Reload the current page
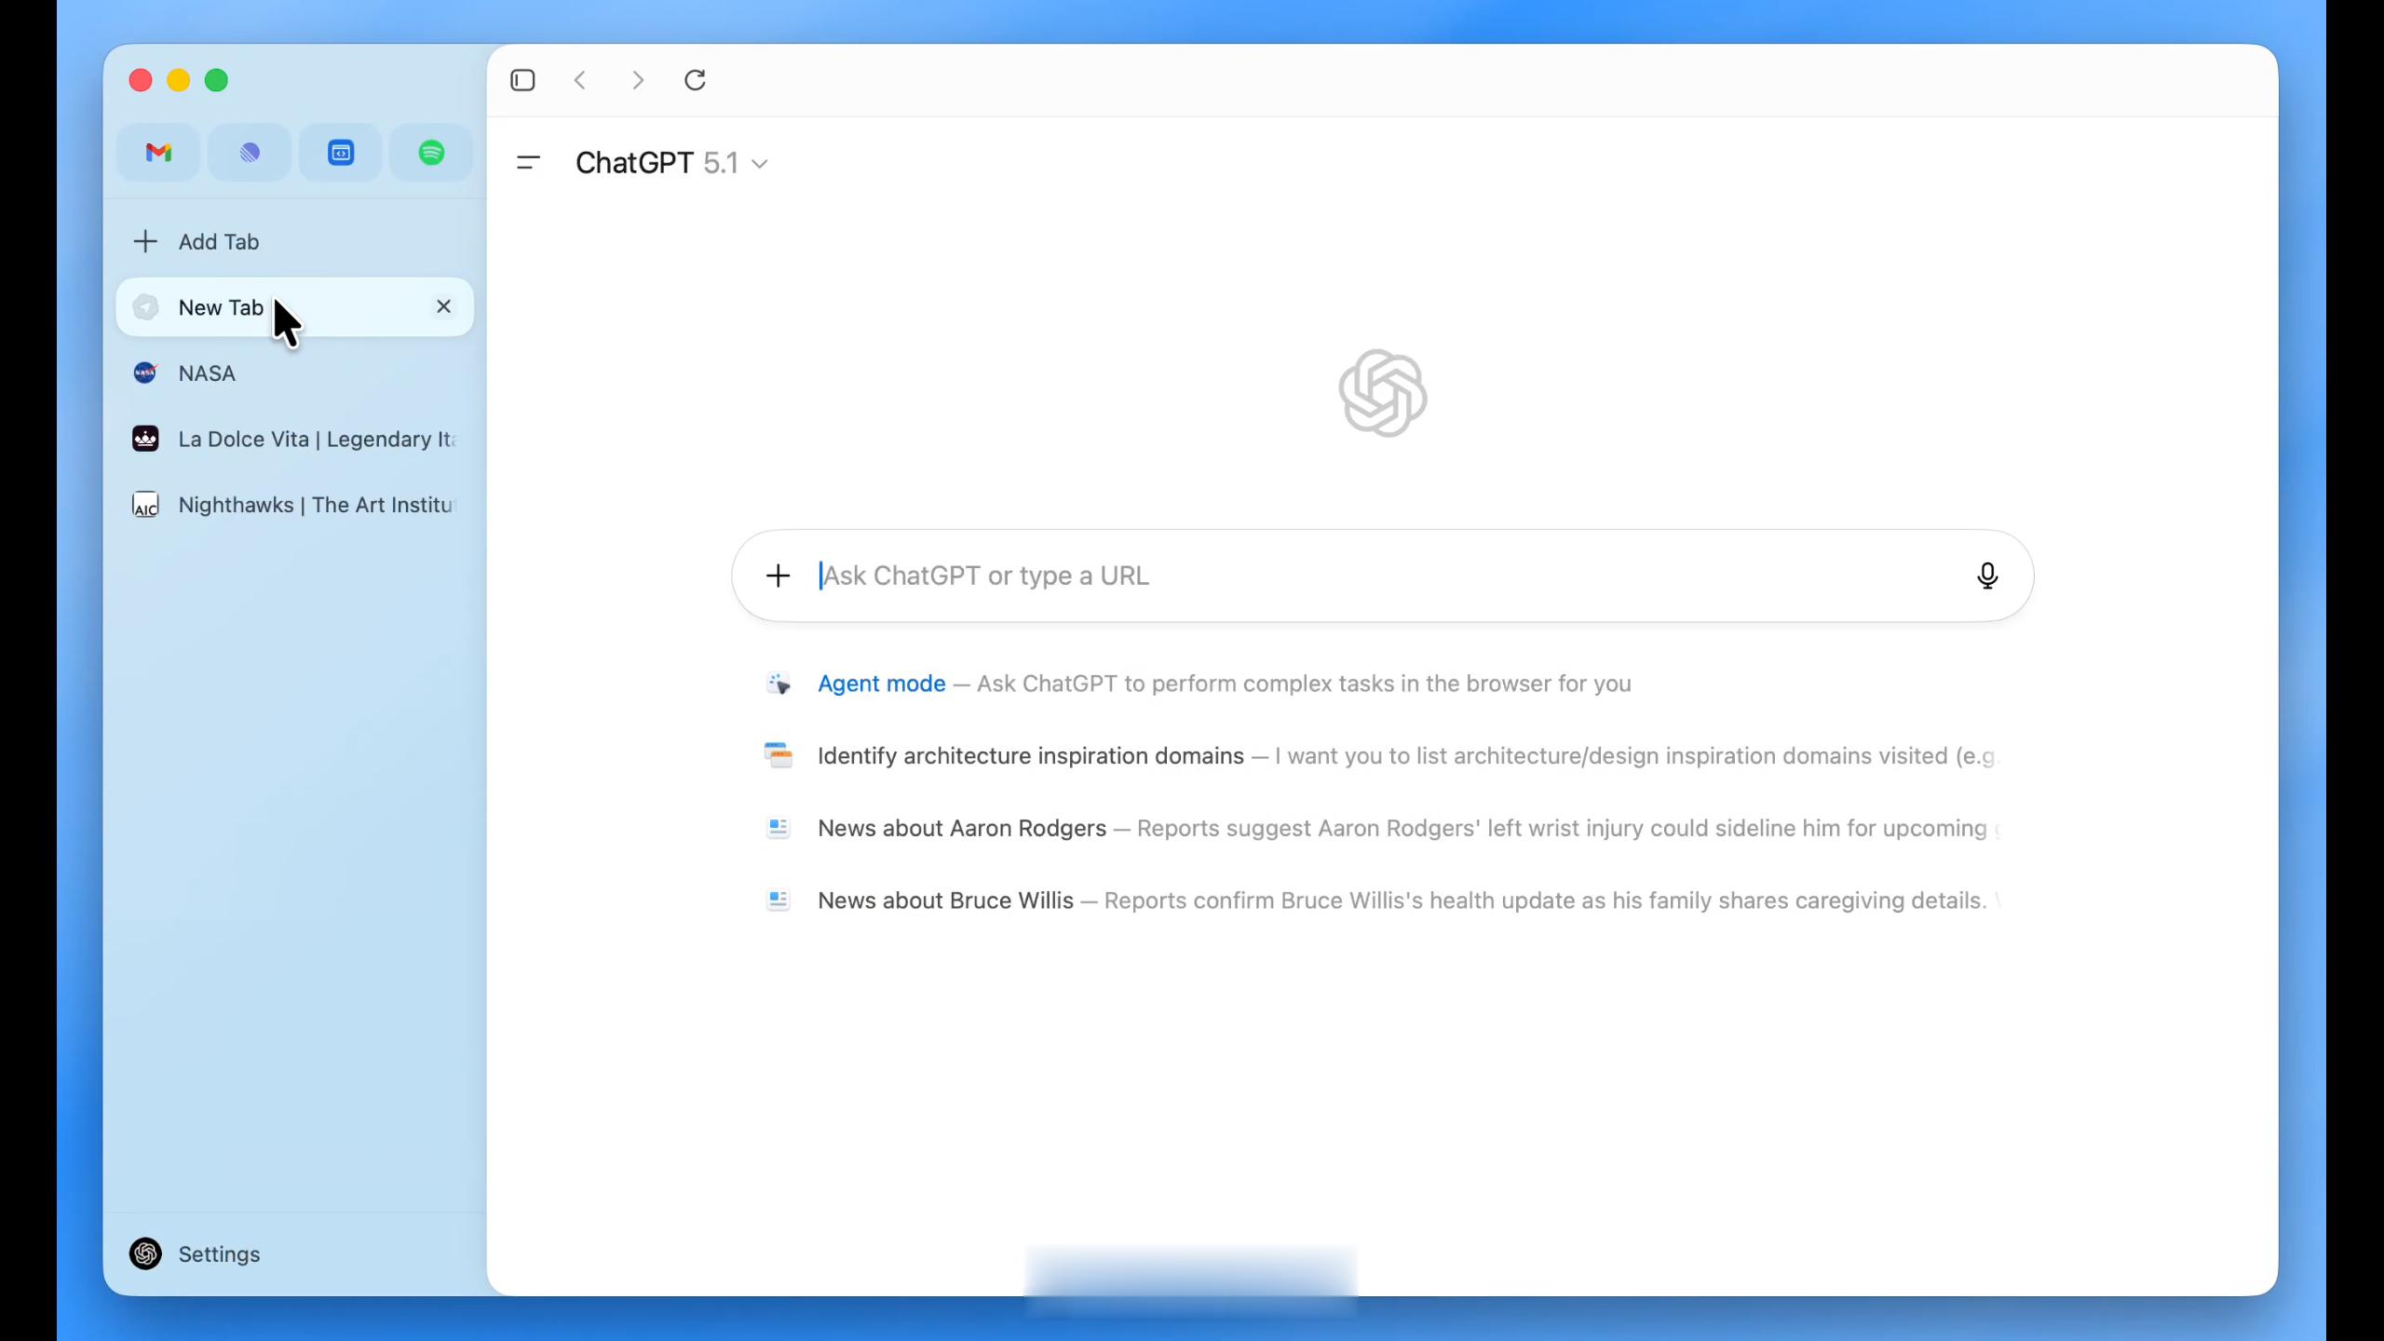This screenshot has width=2384, height=1341. pyautogui.click(x=695, y=80)
